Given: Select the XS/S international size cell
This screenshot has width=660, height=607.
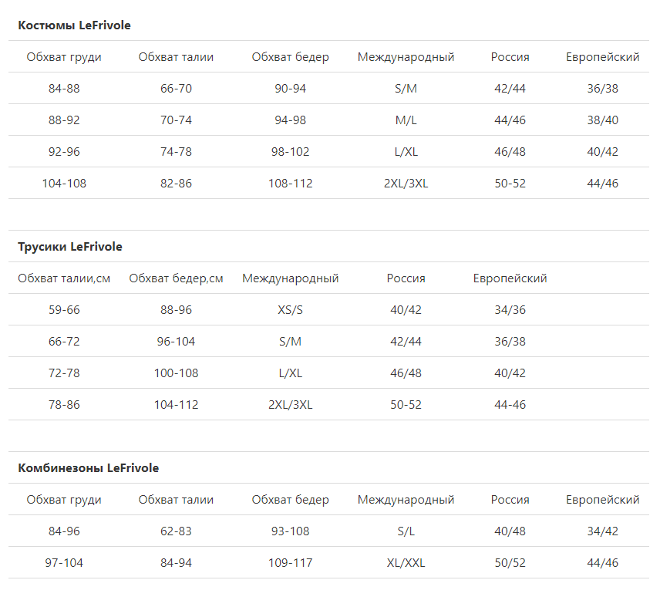Looking at the screenshot, I should (290, 310).
